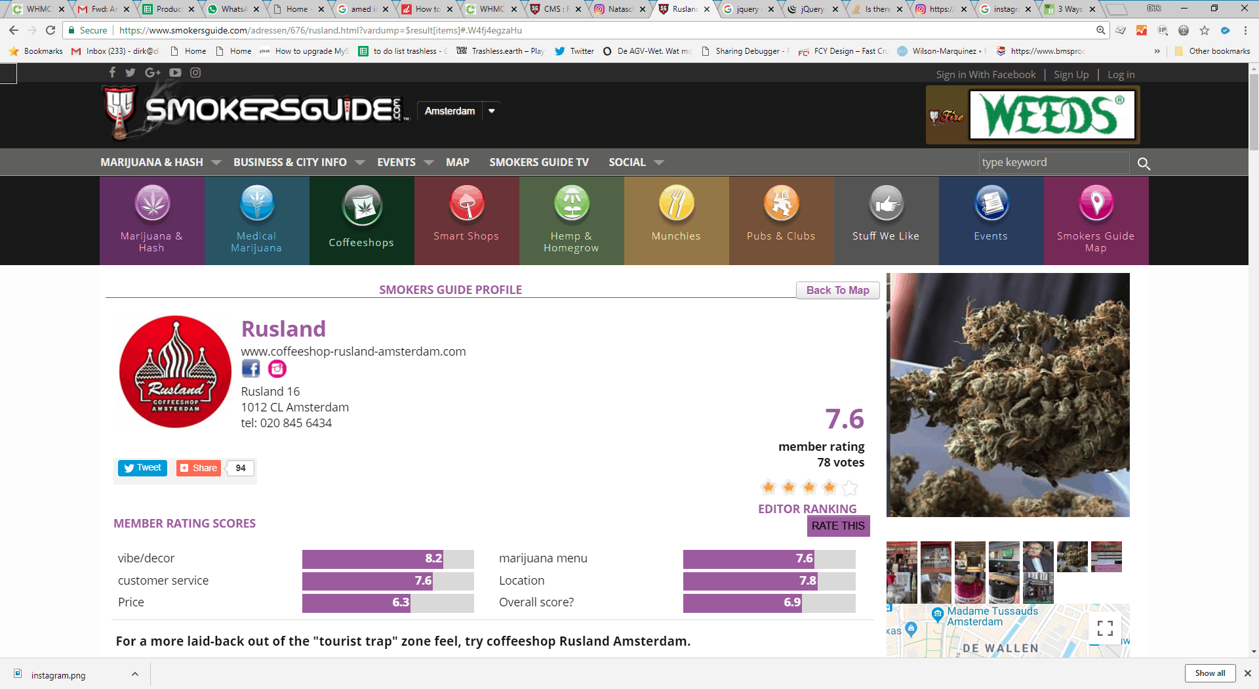Click the Smokersguide.com site logo
1259x689 pixels.
256,112
